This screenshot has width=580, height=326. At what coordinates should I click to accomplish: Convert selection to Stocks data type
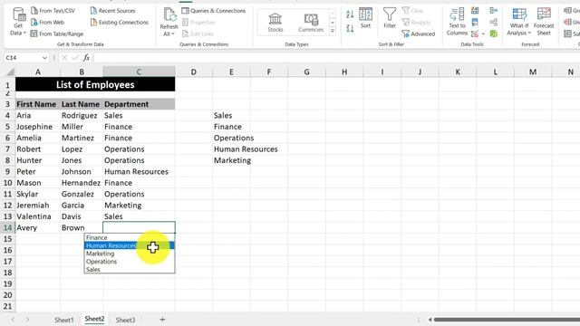point(275,22)
